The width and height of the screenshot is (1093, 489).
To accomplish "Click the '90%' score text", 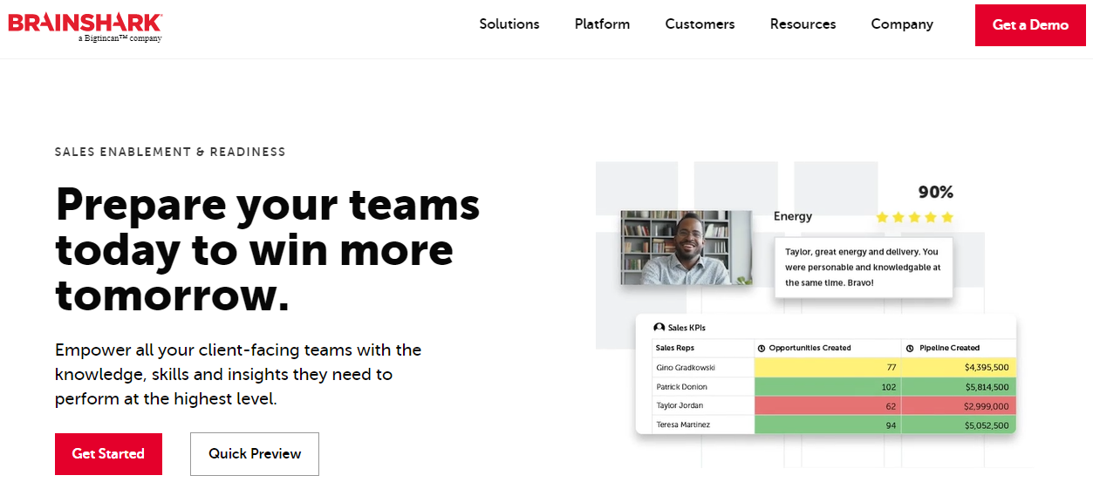I will pyautogui.click(x=936, y=192).
